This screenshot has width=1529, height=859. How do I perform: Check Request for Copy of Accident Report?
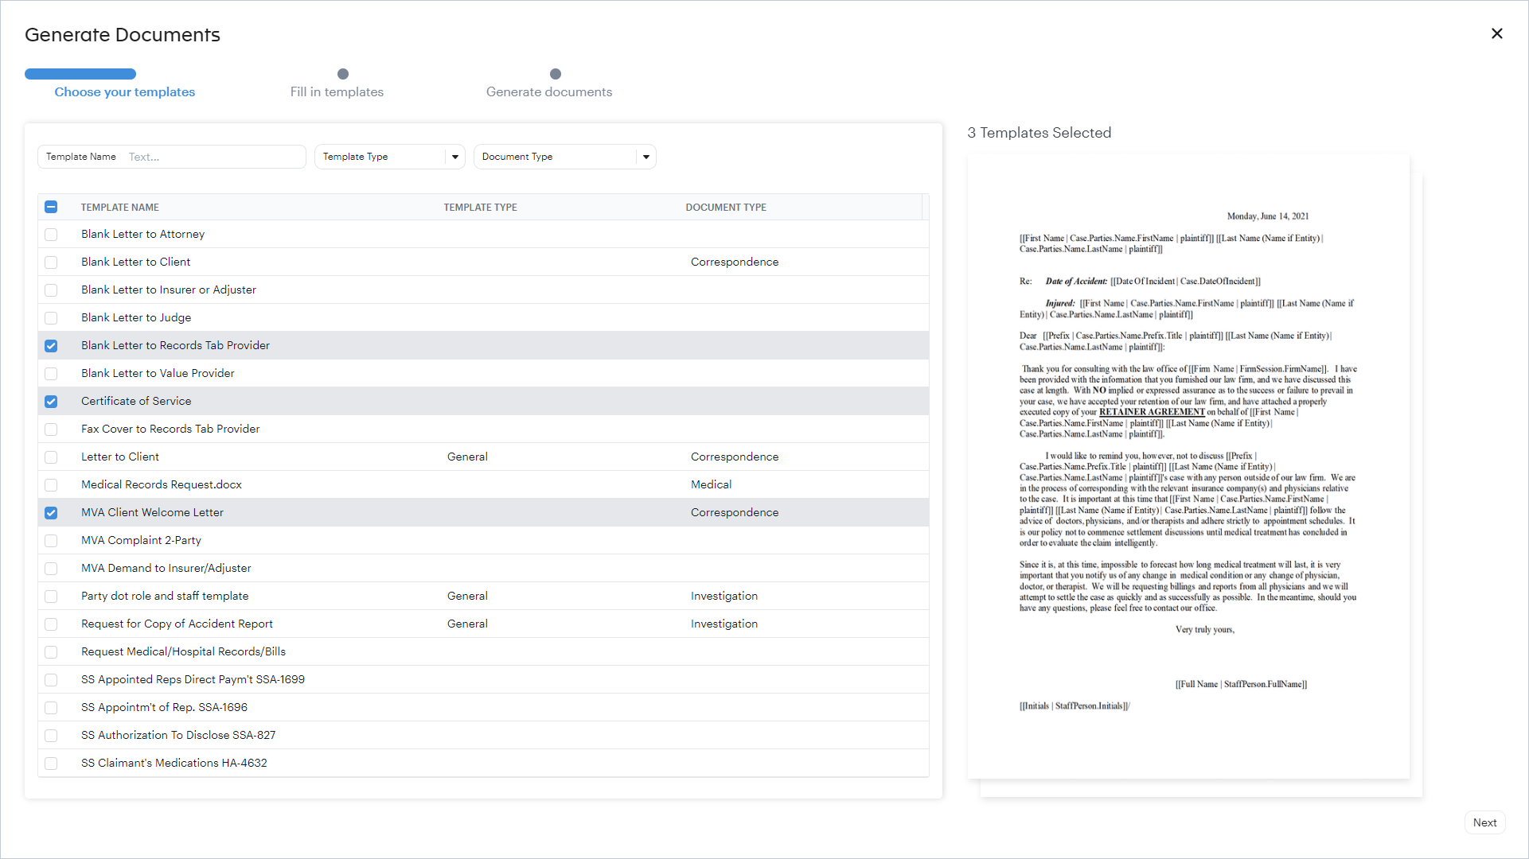tap(51, 624)
